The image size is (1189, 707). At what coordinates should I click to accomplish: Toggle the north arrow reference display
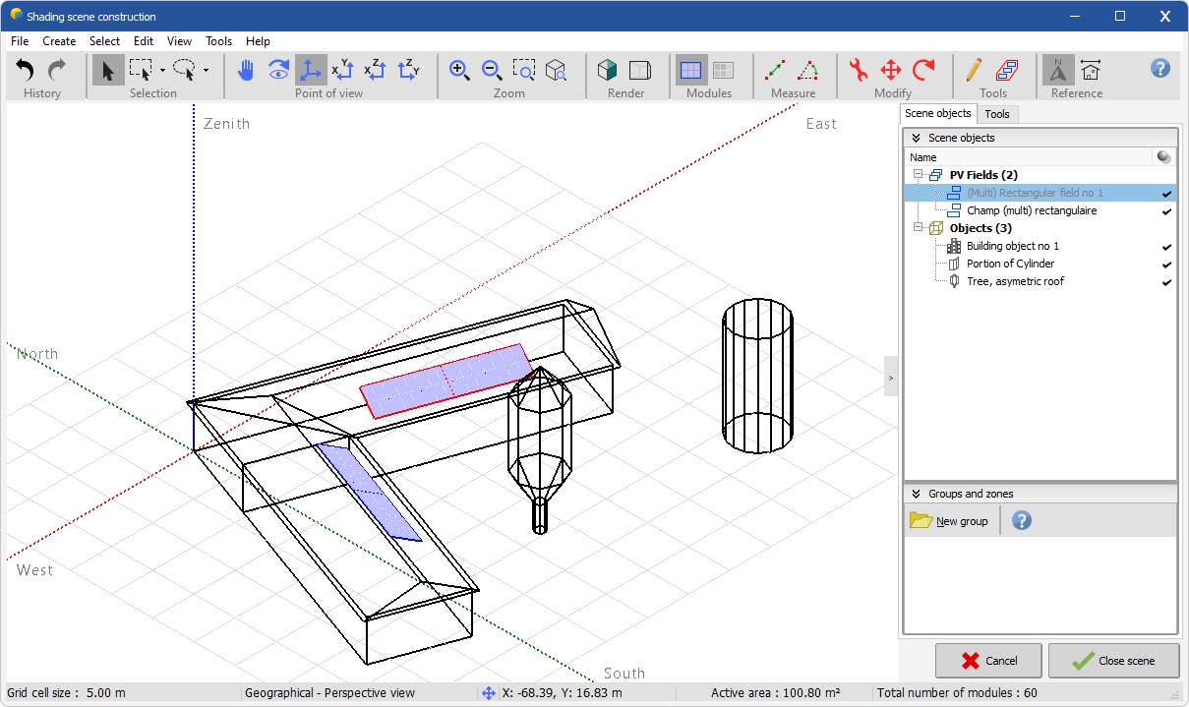[x=1058, y=70]
